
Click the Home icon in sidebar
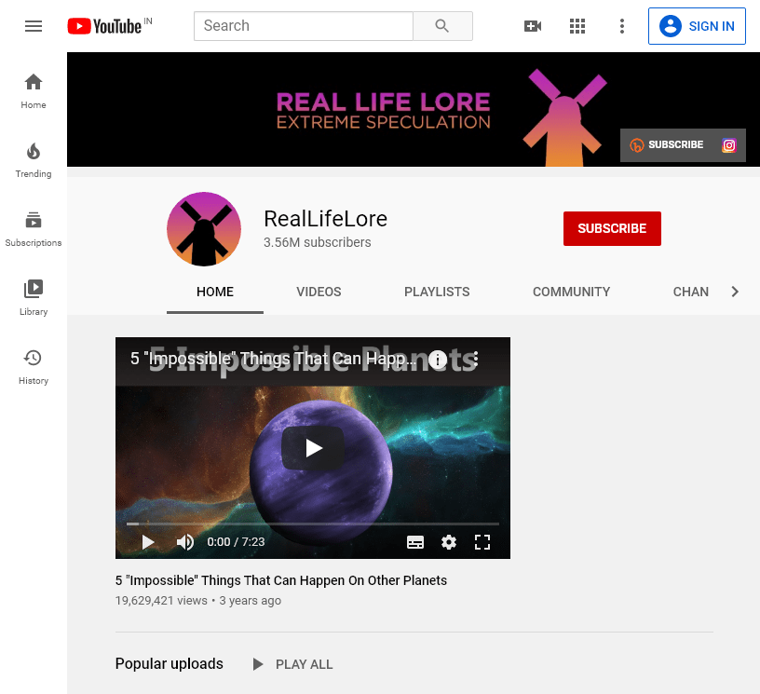tap(34, 82)
